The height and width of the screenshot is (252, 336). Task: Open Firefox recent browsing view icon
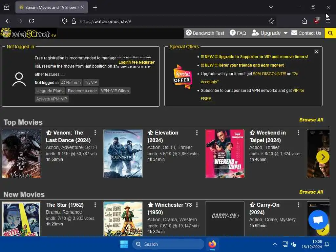point(7,8)
